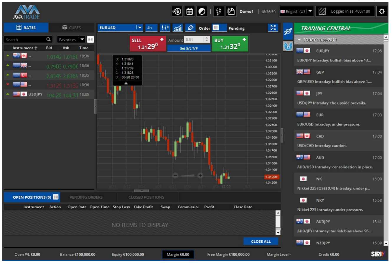Click the Close All button
Image resolution: width=392 pixels, height=265 pixels.
261,241
